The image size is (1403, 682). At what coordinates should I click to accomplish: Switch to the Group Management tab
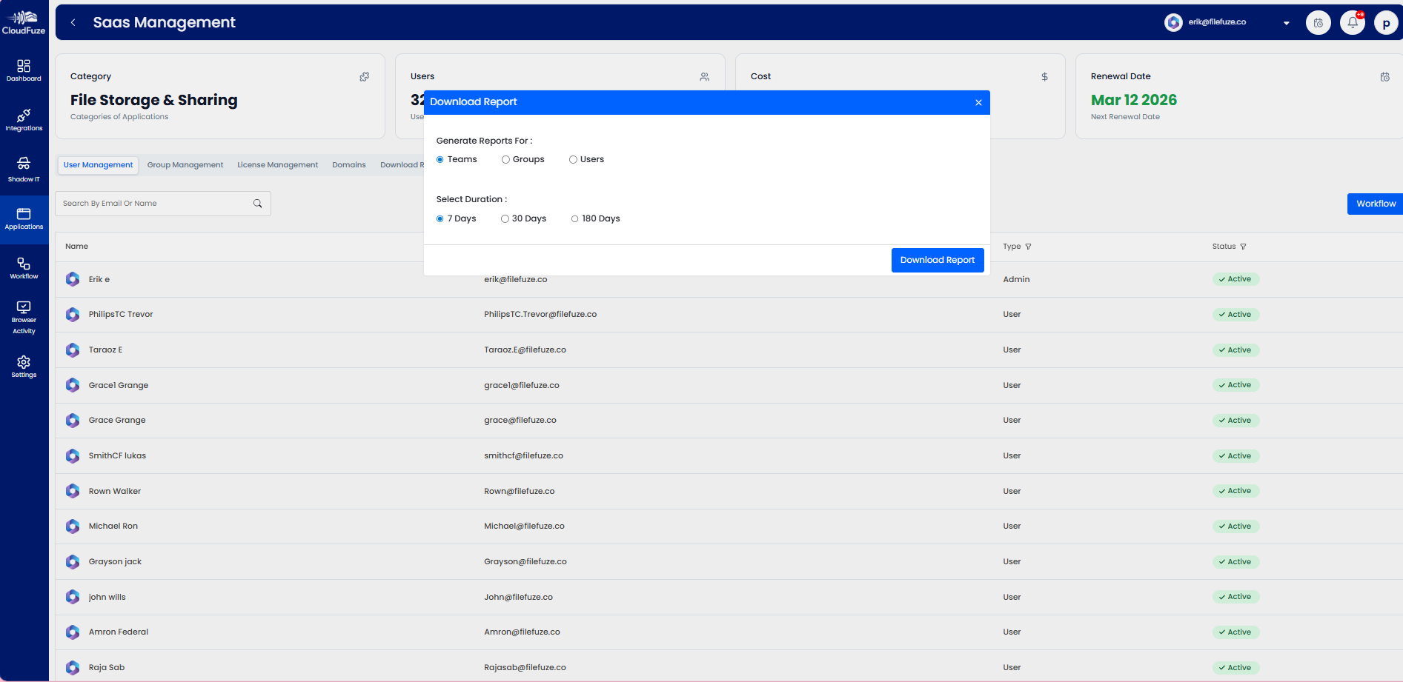pyautogui.click(x=185, y=164)
